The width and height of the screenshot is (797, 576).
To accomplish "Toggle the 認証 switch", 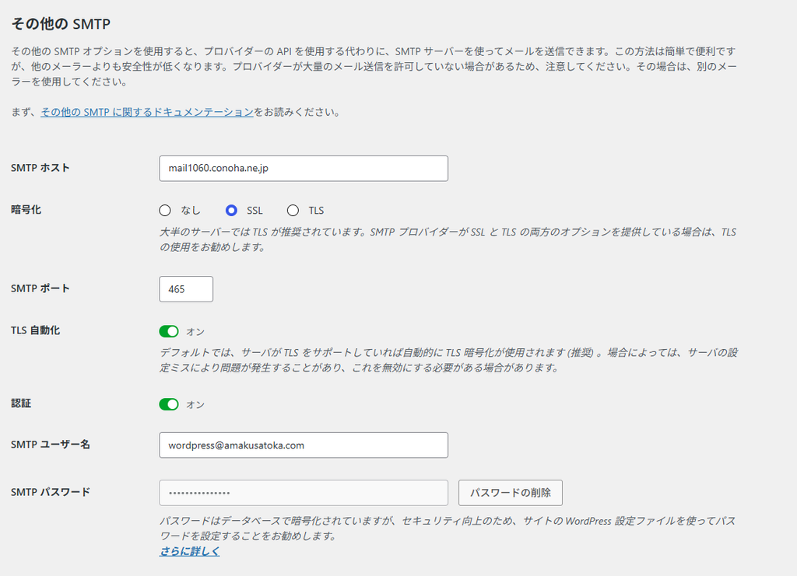I will [x=169, y=404].
